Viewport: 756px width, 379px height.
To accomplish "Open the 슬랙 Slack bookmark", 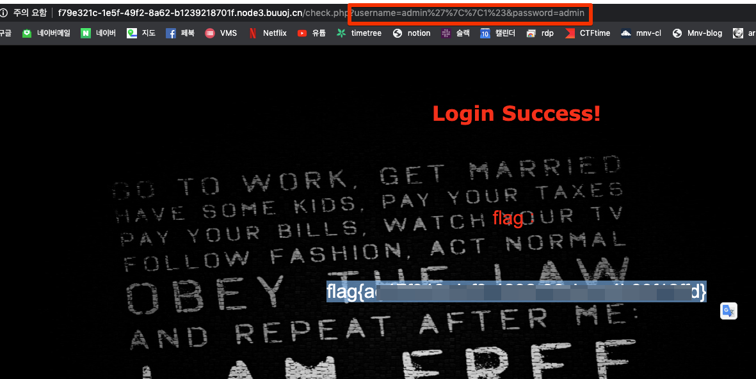I will [x=456, y=33].
